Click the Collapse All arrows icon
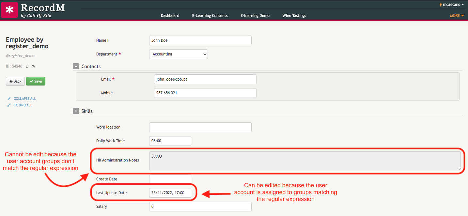This screenshot has height=216, width=468. tap(9, 99)
